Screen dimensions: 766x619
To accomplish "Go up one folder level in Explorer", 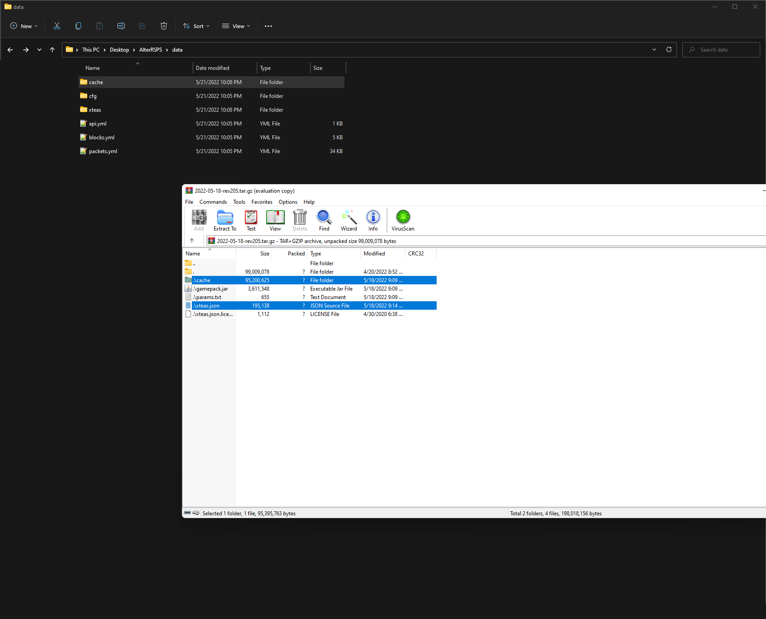I will 53,50.
